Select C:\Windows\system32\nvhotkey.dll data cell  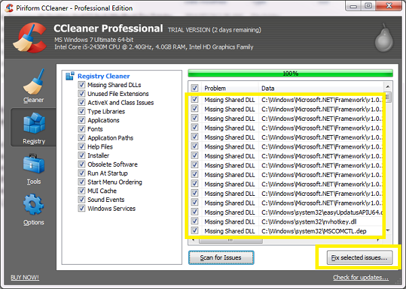(309, 221)
